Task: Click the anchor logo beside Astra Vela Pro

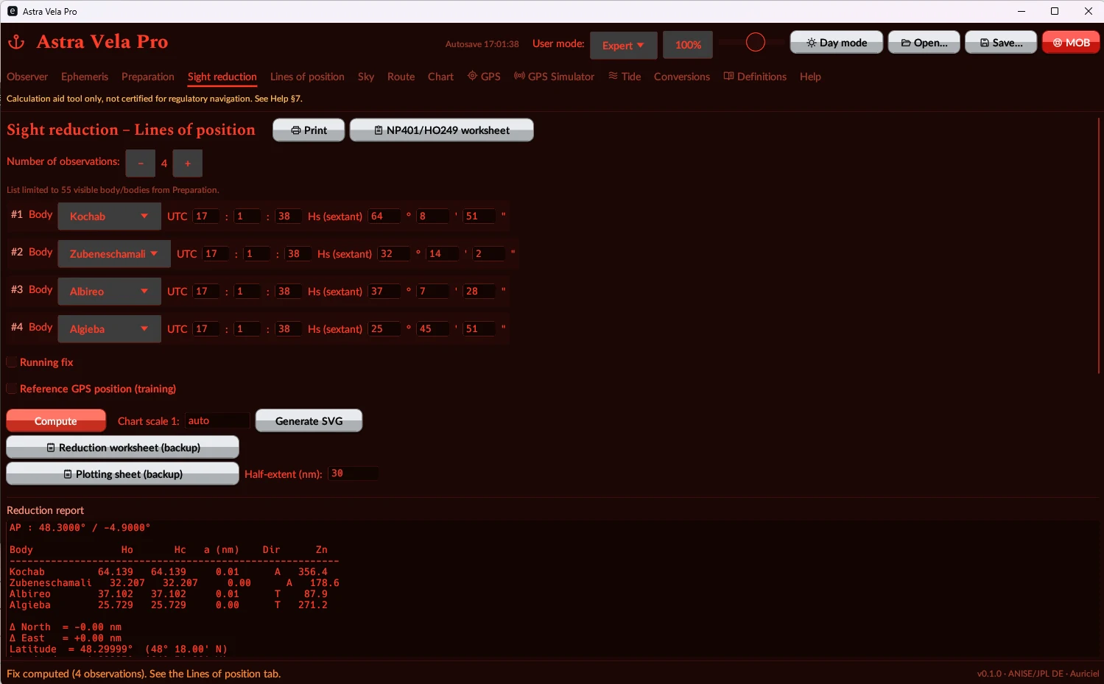Action: pyautogui.click(x=16, y=43)
